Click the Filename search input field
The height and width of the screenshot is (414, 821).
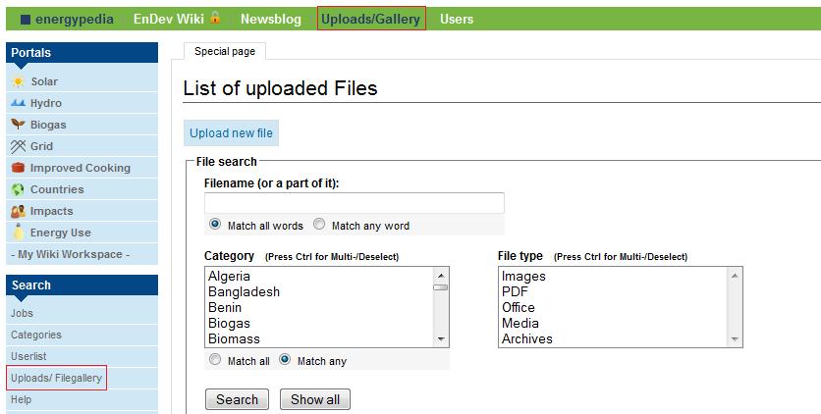[354, 203]
